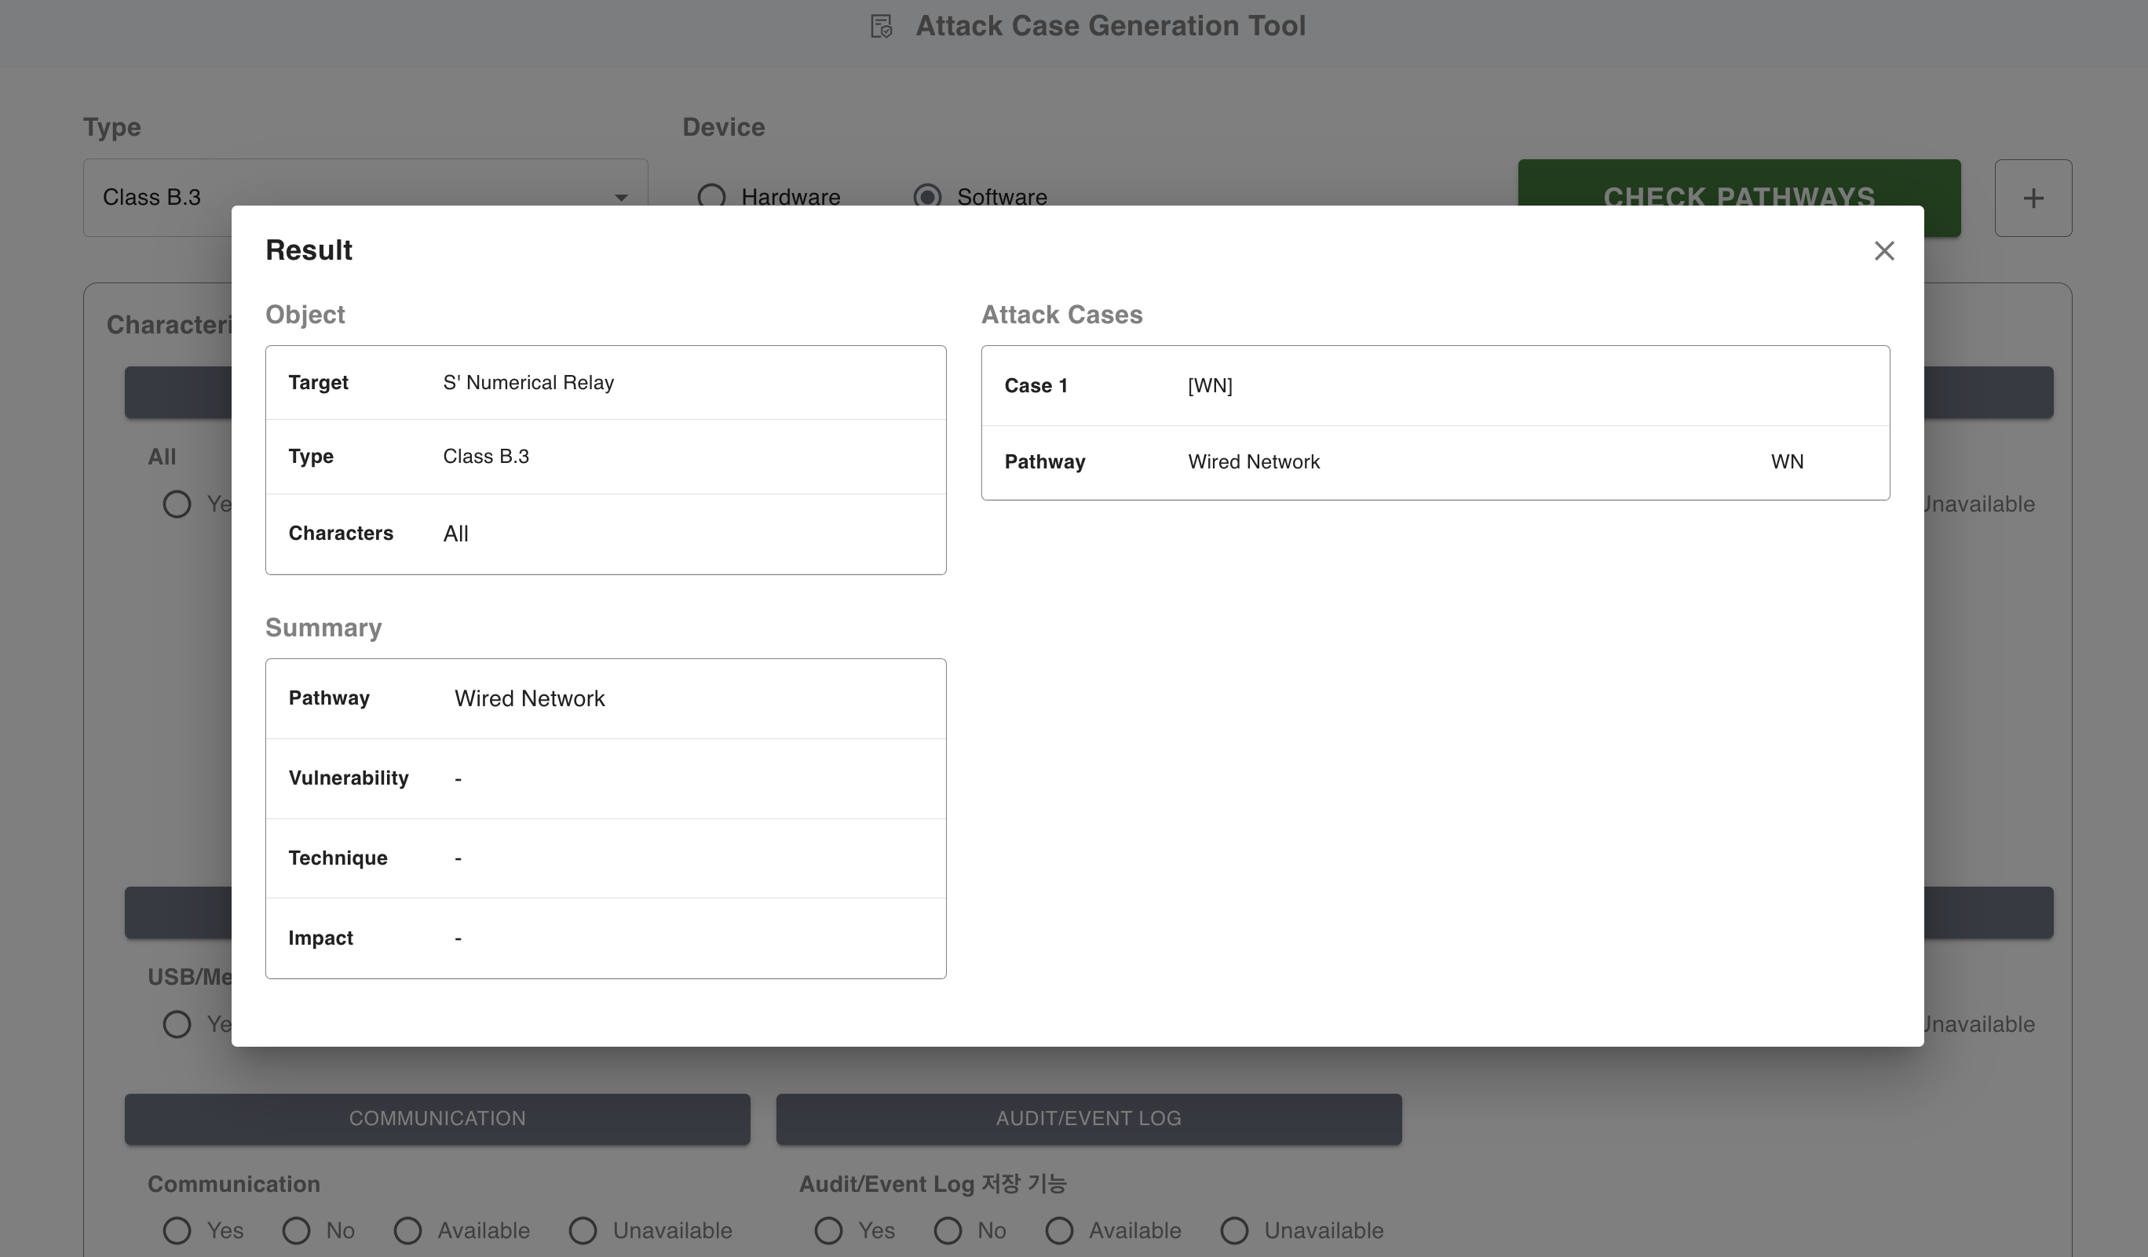Click the Target S' Numerical Relay row
2148x1257 pixels.
[x=605, y=382]
